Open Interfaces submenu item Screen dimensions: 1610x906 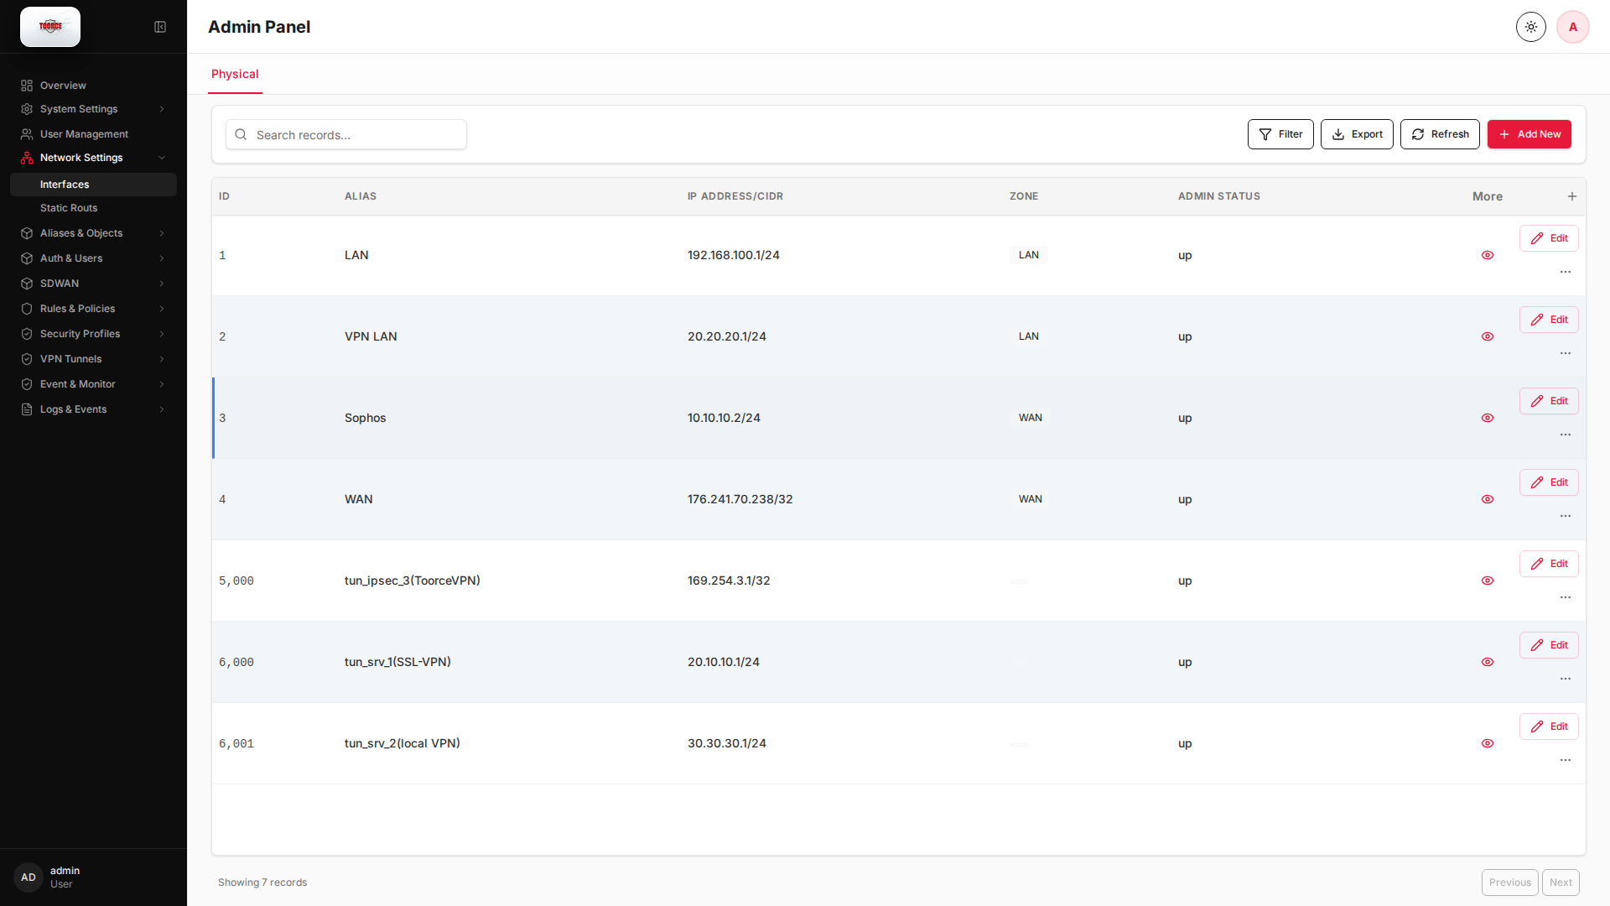click(93, 185)
